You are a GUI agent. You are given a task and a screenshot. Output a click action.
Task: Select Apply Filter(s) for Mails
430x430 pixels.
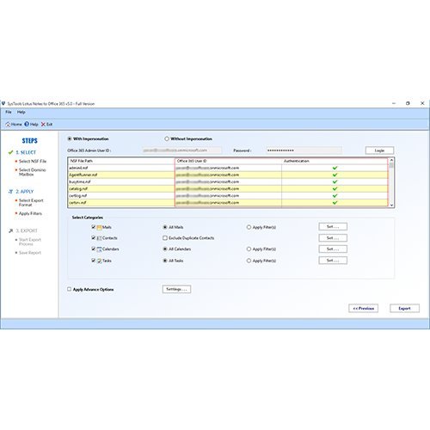249,227
